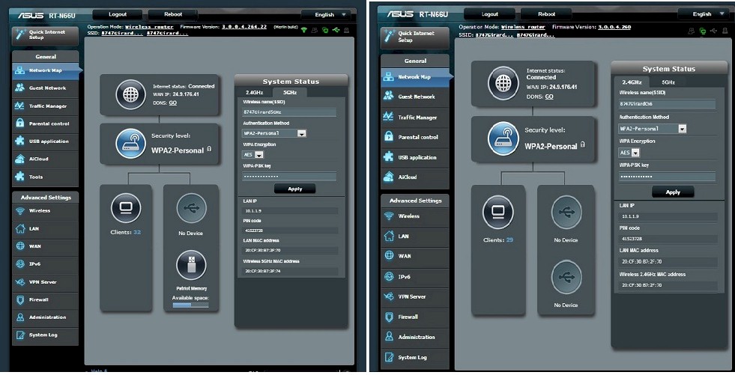Screen dimensions: 735x375
Task: Click DDNS GO link in left window
Action: [x=173, y=103]
